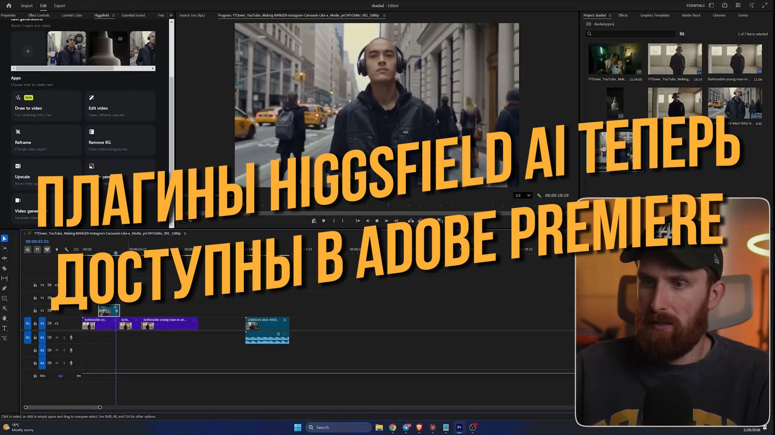775x435 pixels.
Task: Open the workspaces panel icon beside ESSENTIALS
Action: 711,6
